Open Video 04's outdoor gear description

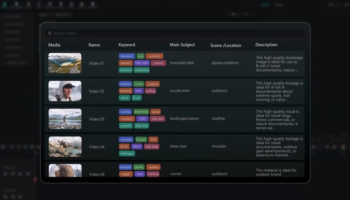pyautogui.click(x=279, y=147)
